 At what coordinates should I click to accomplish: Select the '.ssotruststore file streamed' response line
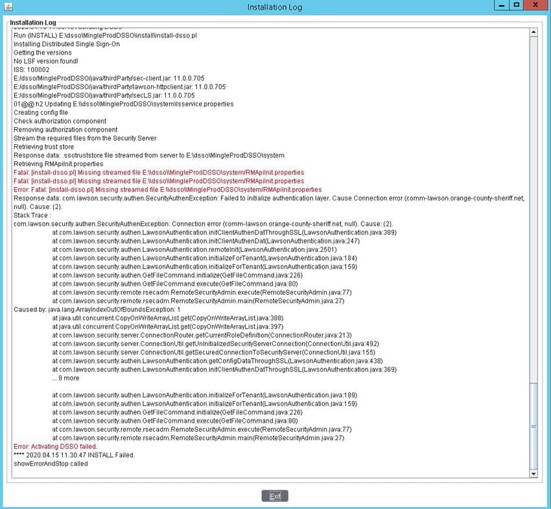[149, 155]
